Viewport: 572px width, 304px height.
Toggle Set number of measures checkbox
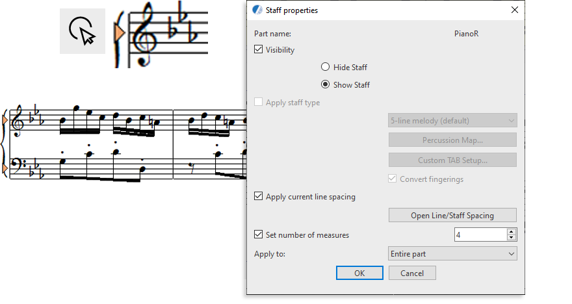coord(258,234)
